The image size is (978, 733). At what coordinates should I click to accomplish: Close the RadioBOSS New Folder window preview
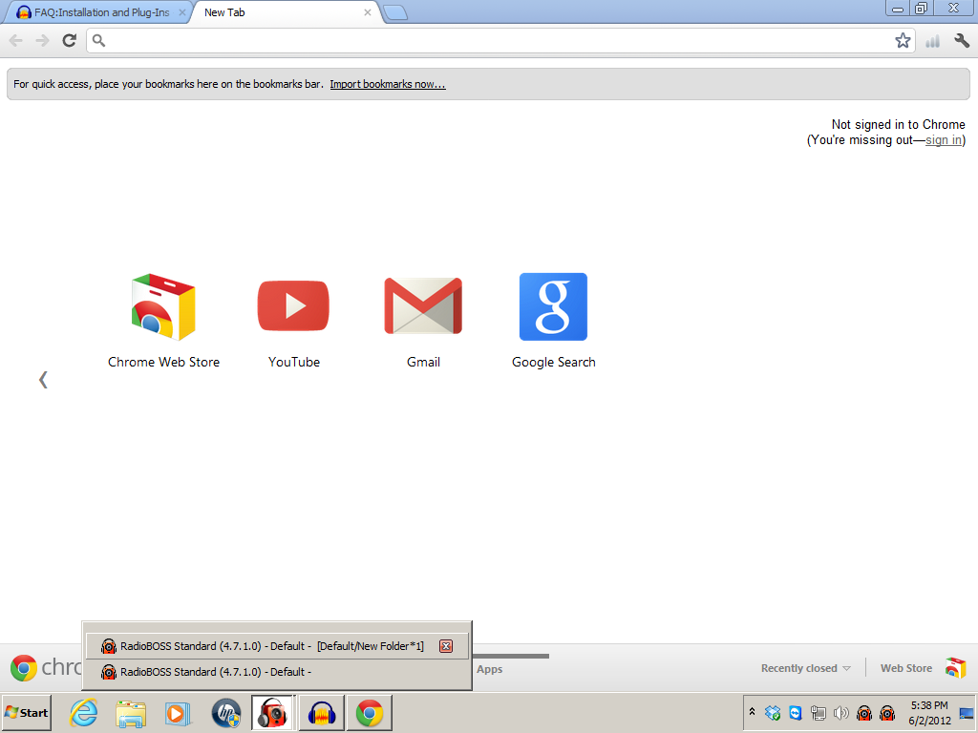[x=446, y=646]
